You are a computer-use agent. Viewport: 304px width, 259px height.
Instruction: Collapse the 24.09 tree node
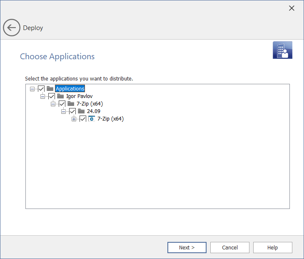[64, 111]
